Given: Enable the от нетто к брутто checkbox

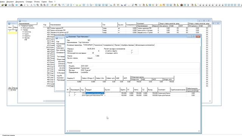Looking at the screenshot, I should pyautogui.click(x=132, y=51).
